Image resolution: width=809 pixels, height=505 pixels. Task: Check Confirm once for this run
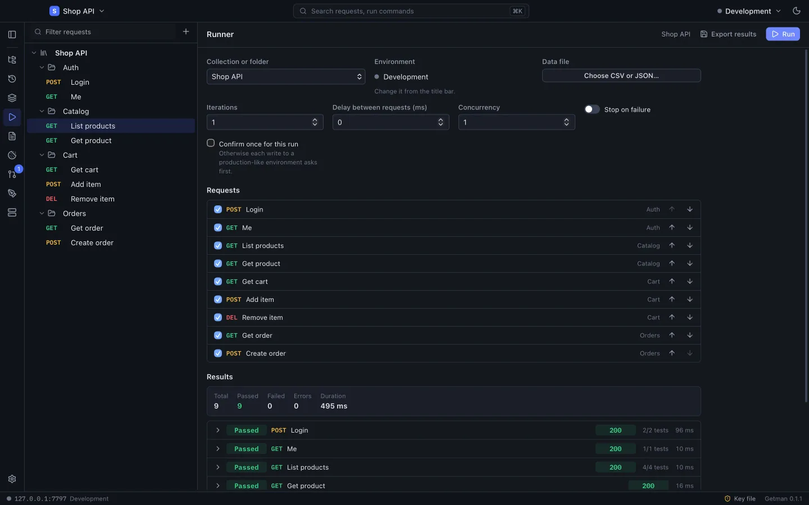click(211, 143)
